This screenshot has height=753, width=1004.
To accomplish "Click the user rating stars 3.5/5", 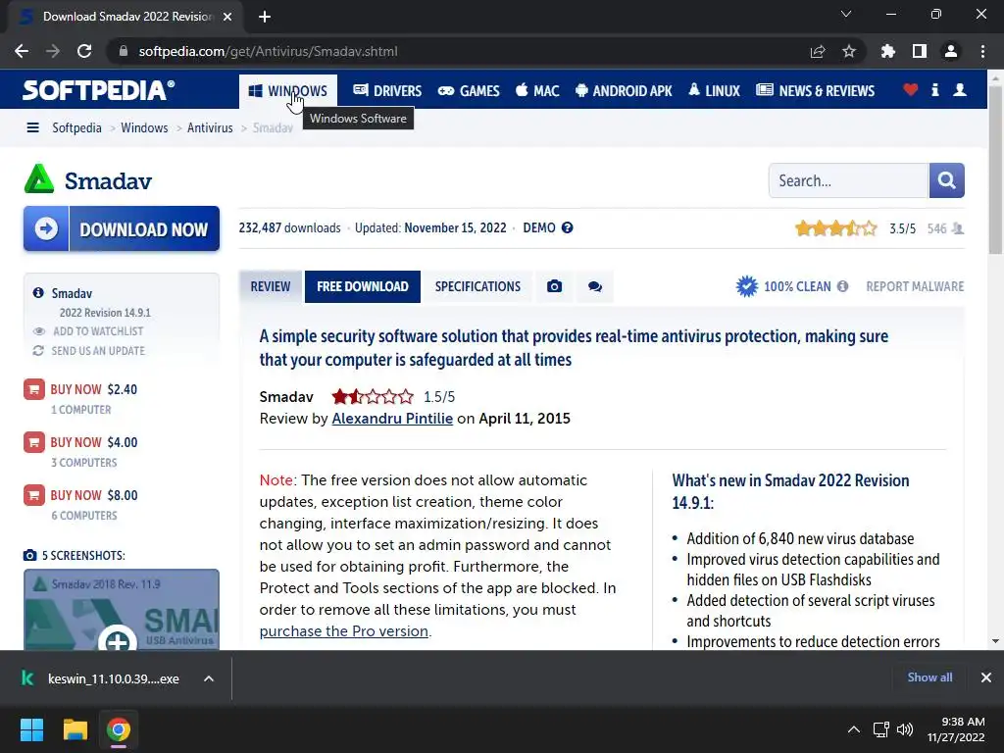I will click(835, 227).
